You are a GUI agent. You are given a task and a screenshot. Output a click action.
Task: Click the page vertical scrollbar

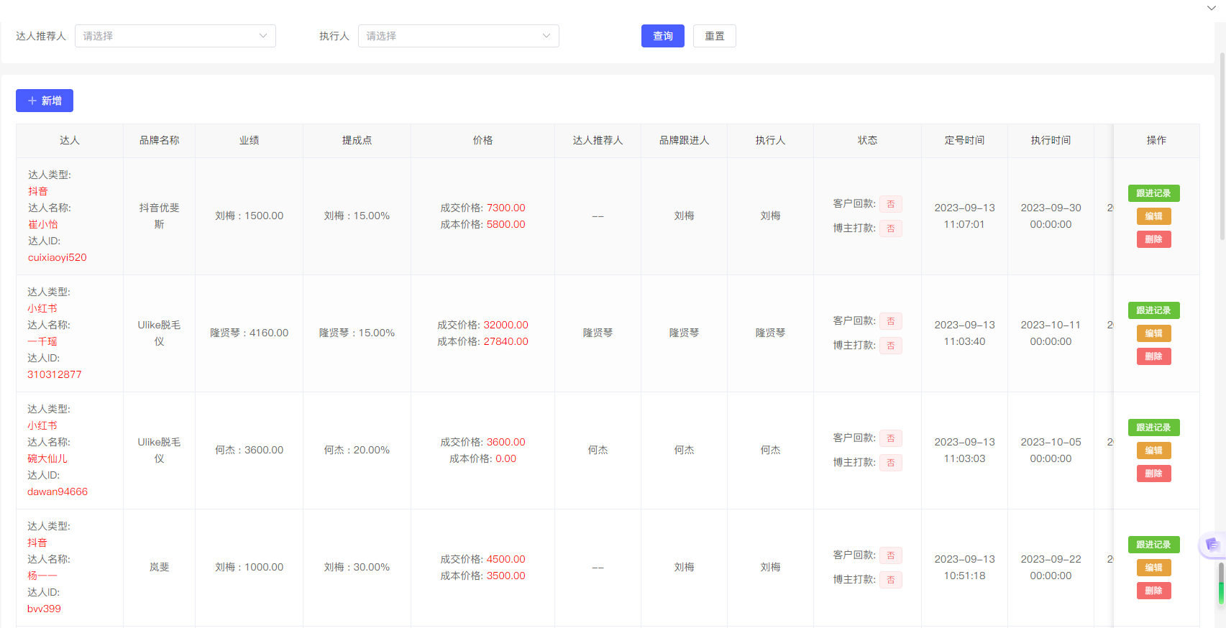(1221, 144)
